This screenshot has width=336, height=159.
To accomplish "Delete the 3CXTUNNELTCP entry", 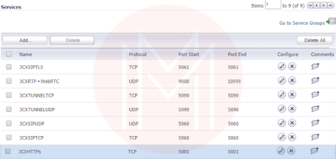I will tap(292, 95).
